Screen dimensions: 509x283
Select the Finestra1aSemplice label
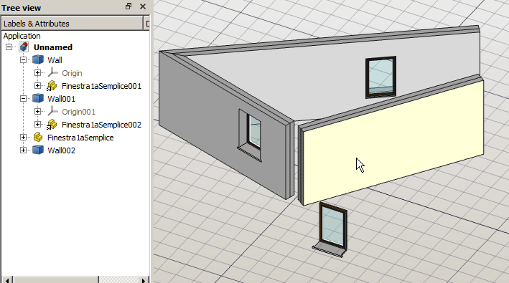(80, 138)
